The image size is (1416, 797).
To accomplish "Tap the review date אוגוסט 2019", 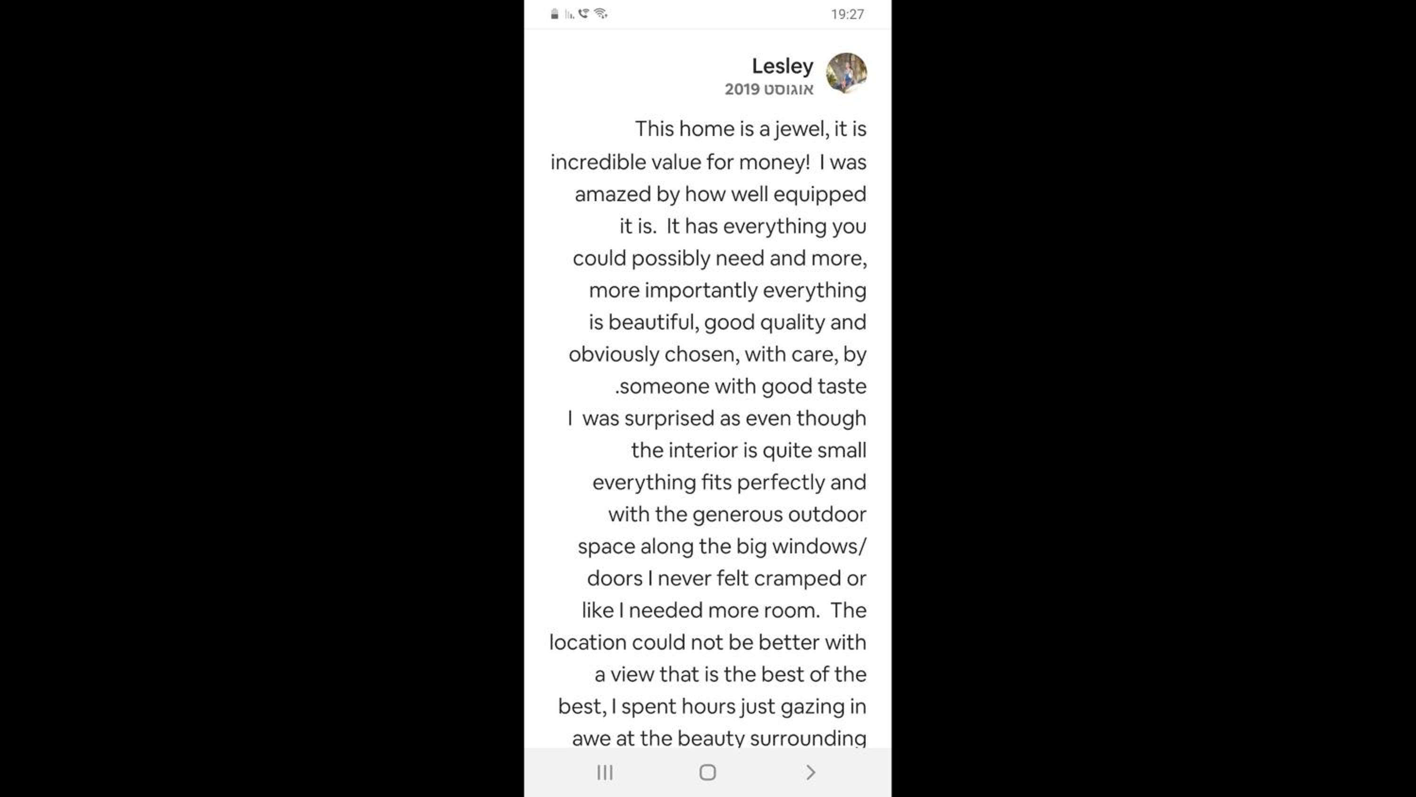I will click(768, 89).
